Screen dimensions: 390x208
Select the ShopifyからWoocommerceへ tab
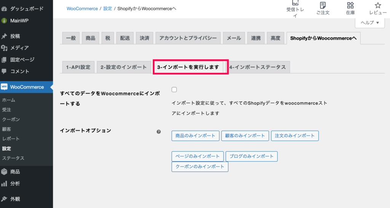click(x=323, y=38)
